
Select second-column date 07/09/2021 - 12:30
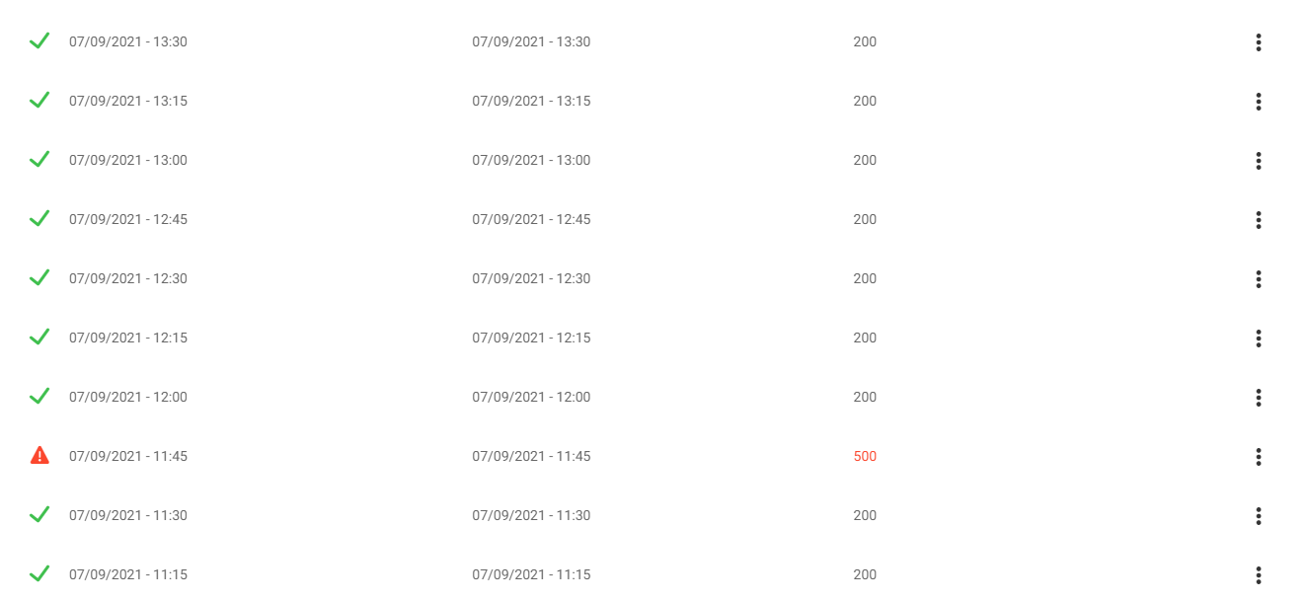pos(531,278)
